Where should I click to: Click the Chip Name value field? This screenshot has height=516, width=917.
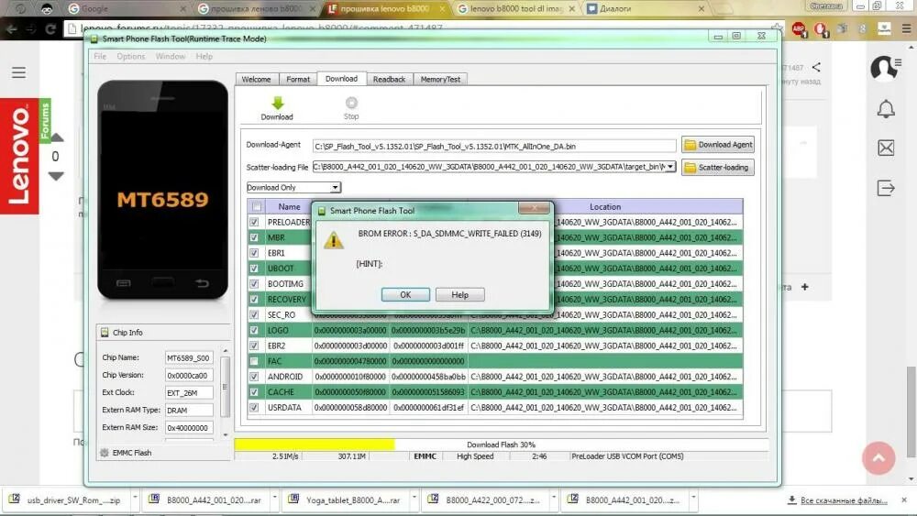pos(189,357)
